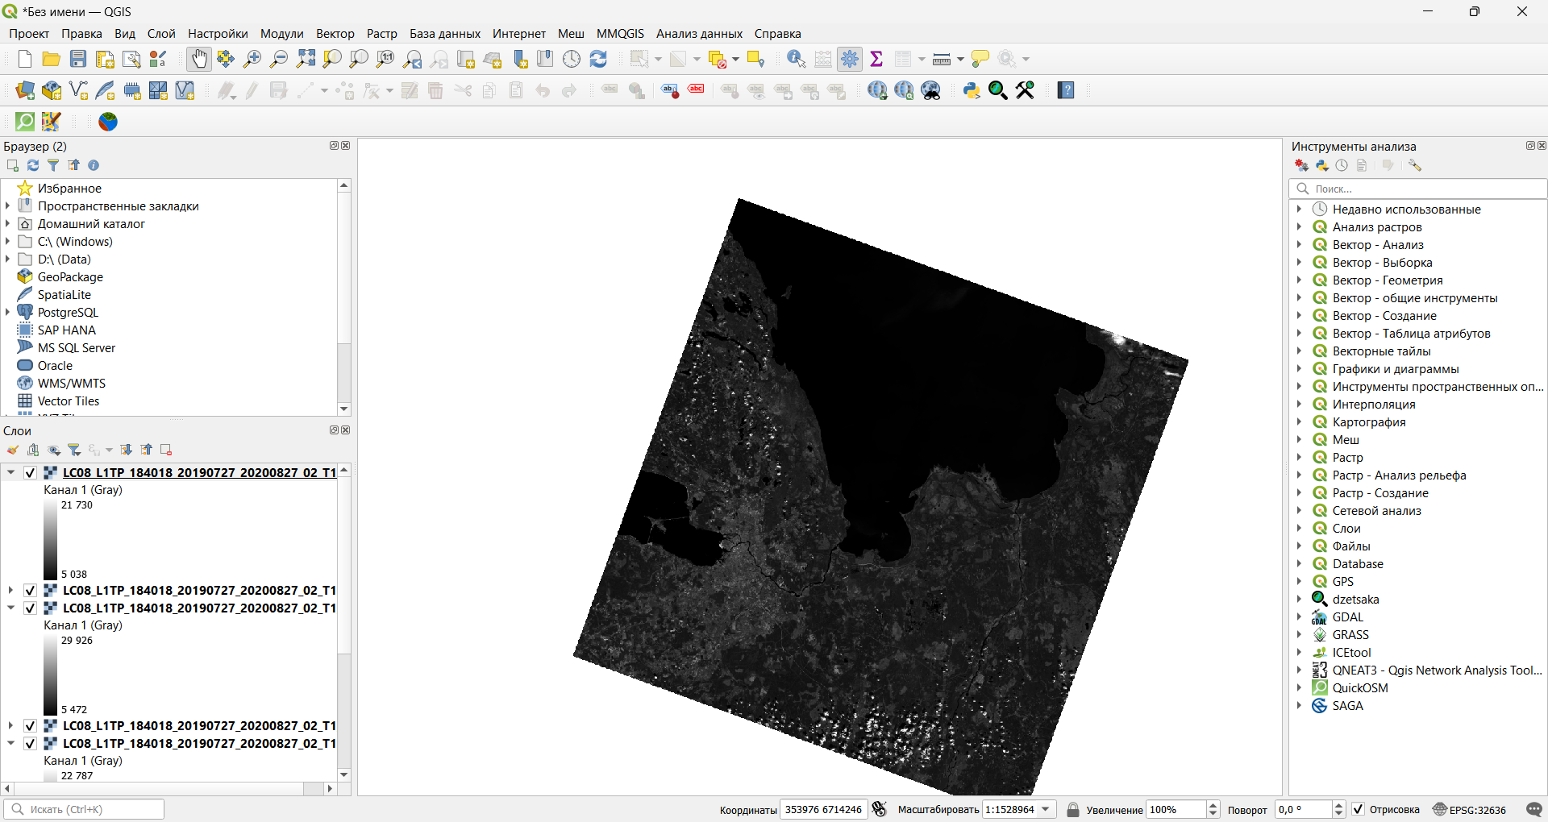The height and width of the screenshot is (822, 1548).
Task: Disable the Отрисовка render checkbox
Action: point(1359,809)
